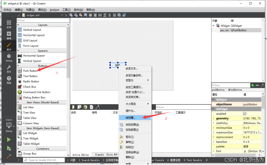The height and width of the screenshot is (165, 267).
Task: Expand the minimumSize property row
Action: pos(213,128)
